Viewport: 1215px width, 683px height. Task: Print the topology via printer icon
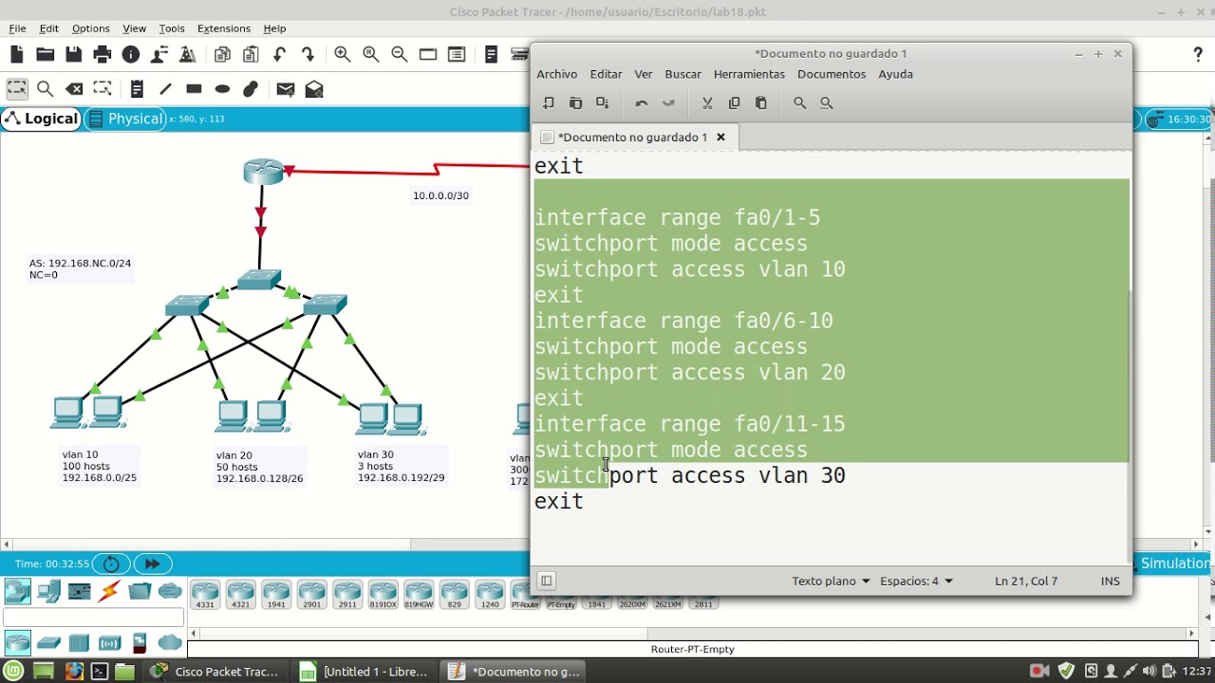tap(103, 55)
